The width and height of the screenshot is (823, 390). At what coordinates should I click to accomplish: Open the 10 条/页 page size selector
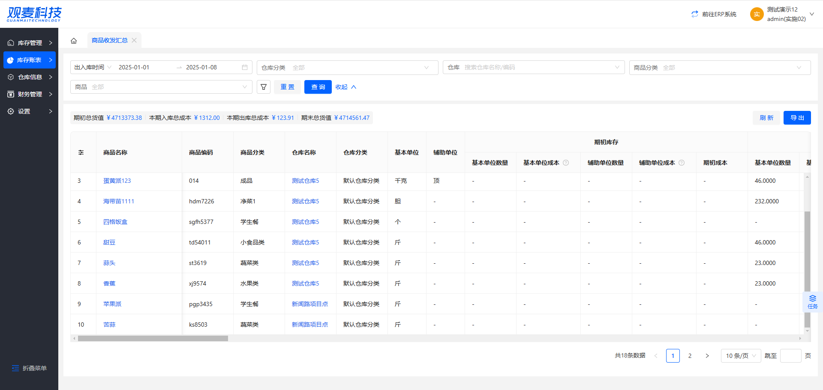coord(741,356)
